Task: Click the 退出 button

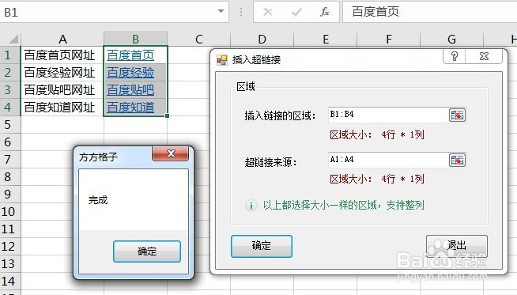Action: (x=457, y=246)
